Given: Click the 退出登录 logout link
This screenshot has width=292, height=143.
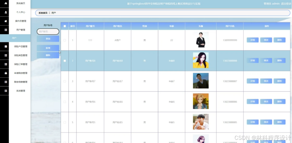Looking at the screenshot, I should tap(286, 3).
